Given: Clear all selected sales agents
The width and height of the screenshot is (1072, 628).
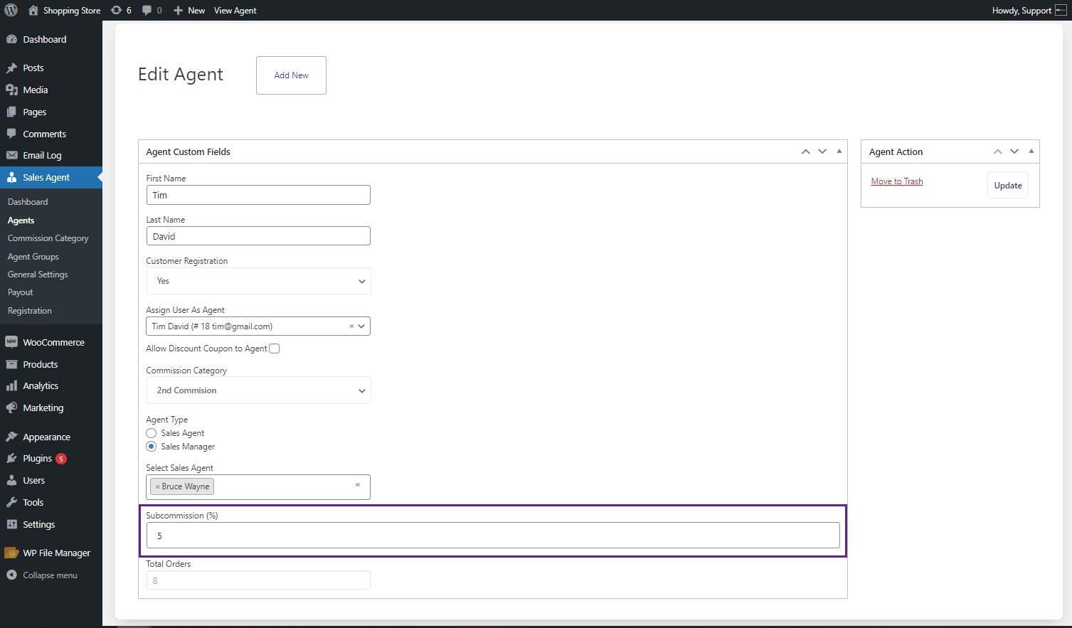Looking at the screenshot, I should coord(358,485).
